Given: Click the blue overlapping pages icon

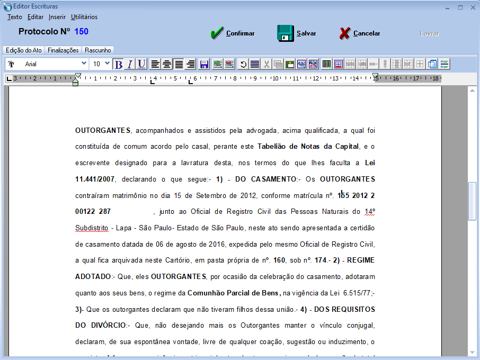Looking at the screenshot, I should coord(432,64).
